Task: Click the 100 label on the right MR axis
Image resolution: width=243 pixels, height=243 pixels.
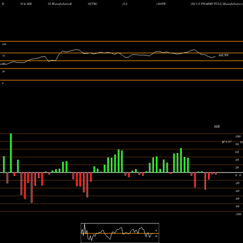Action: tap(238, 137)
